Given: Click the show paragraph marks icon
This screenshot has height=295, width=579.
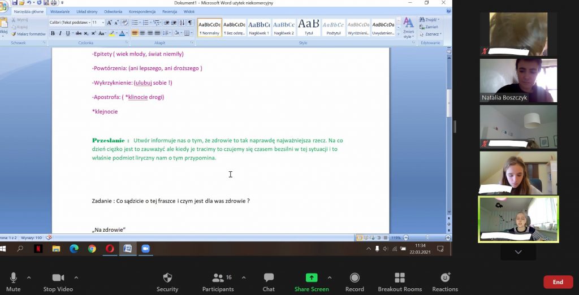Looking at the screenshot, I should pos(190,23).
